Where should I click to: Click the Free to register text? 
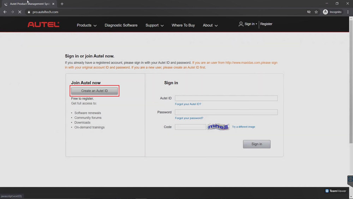pyautogui.click(x=82, y=99)
